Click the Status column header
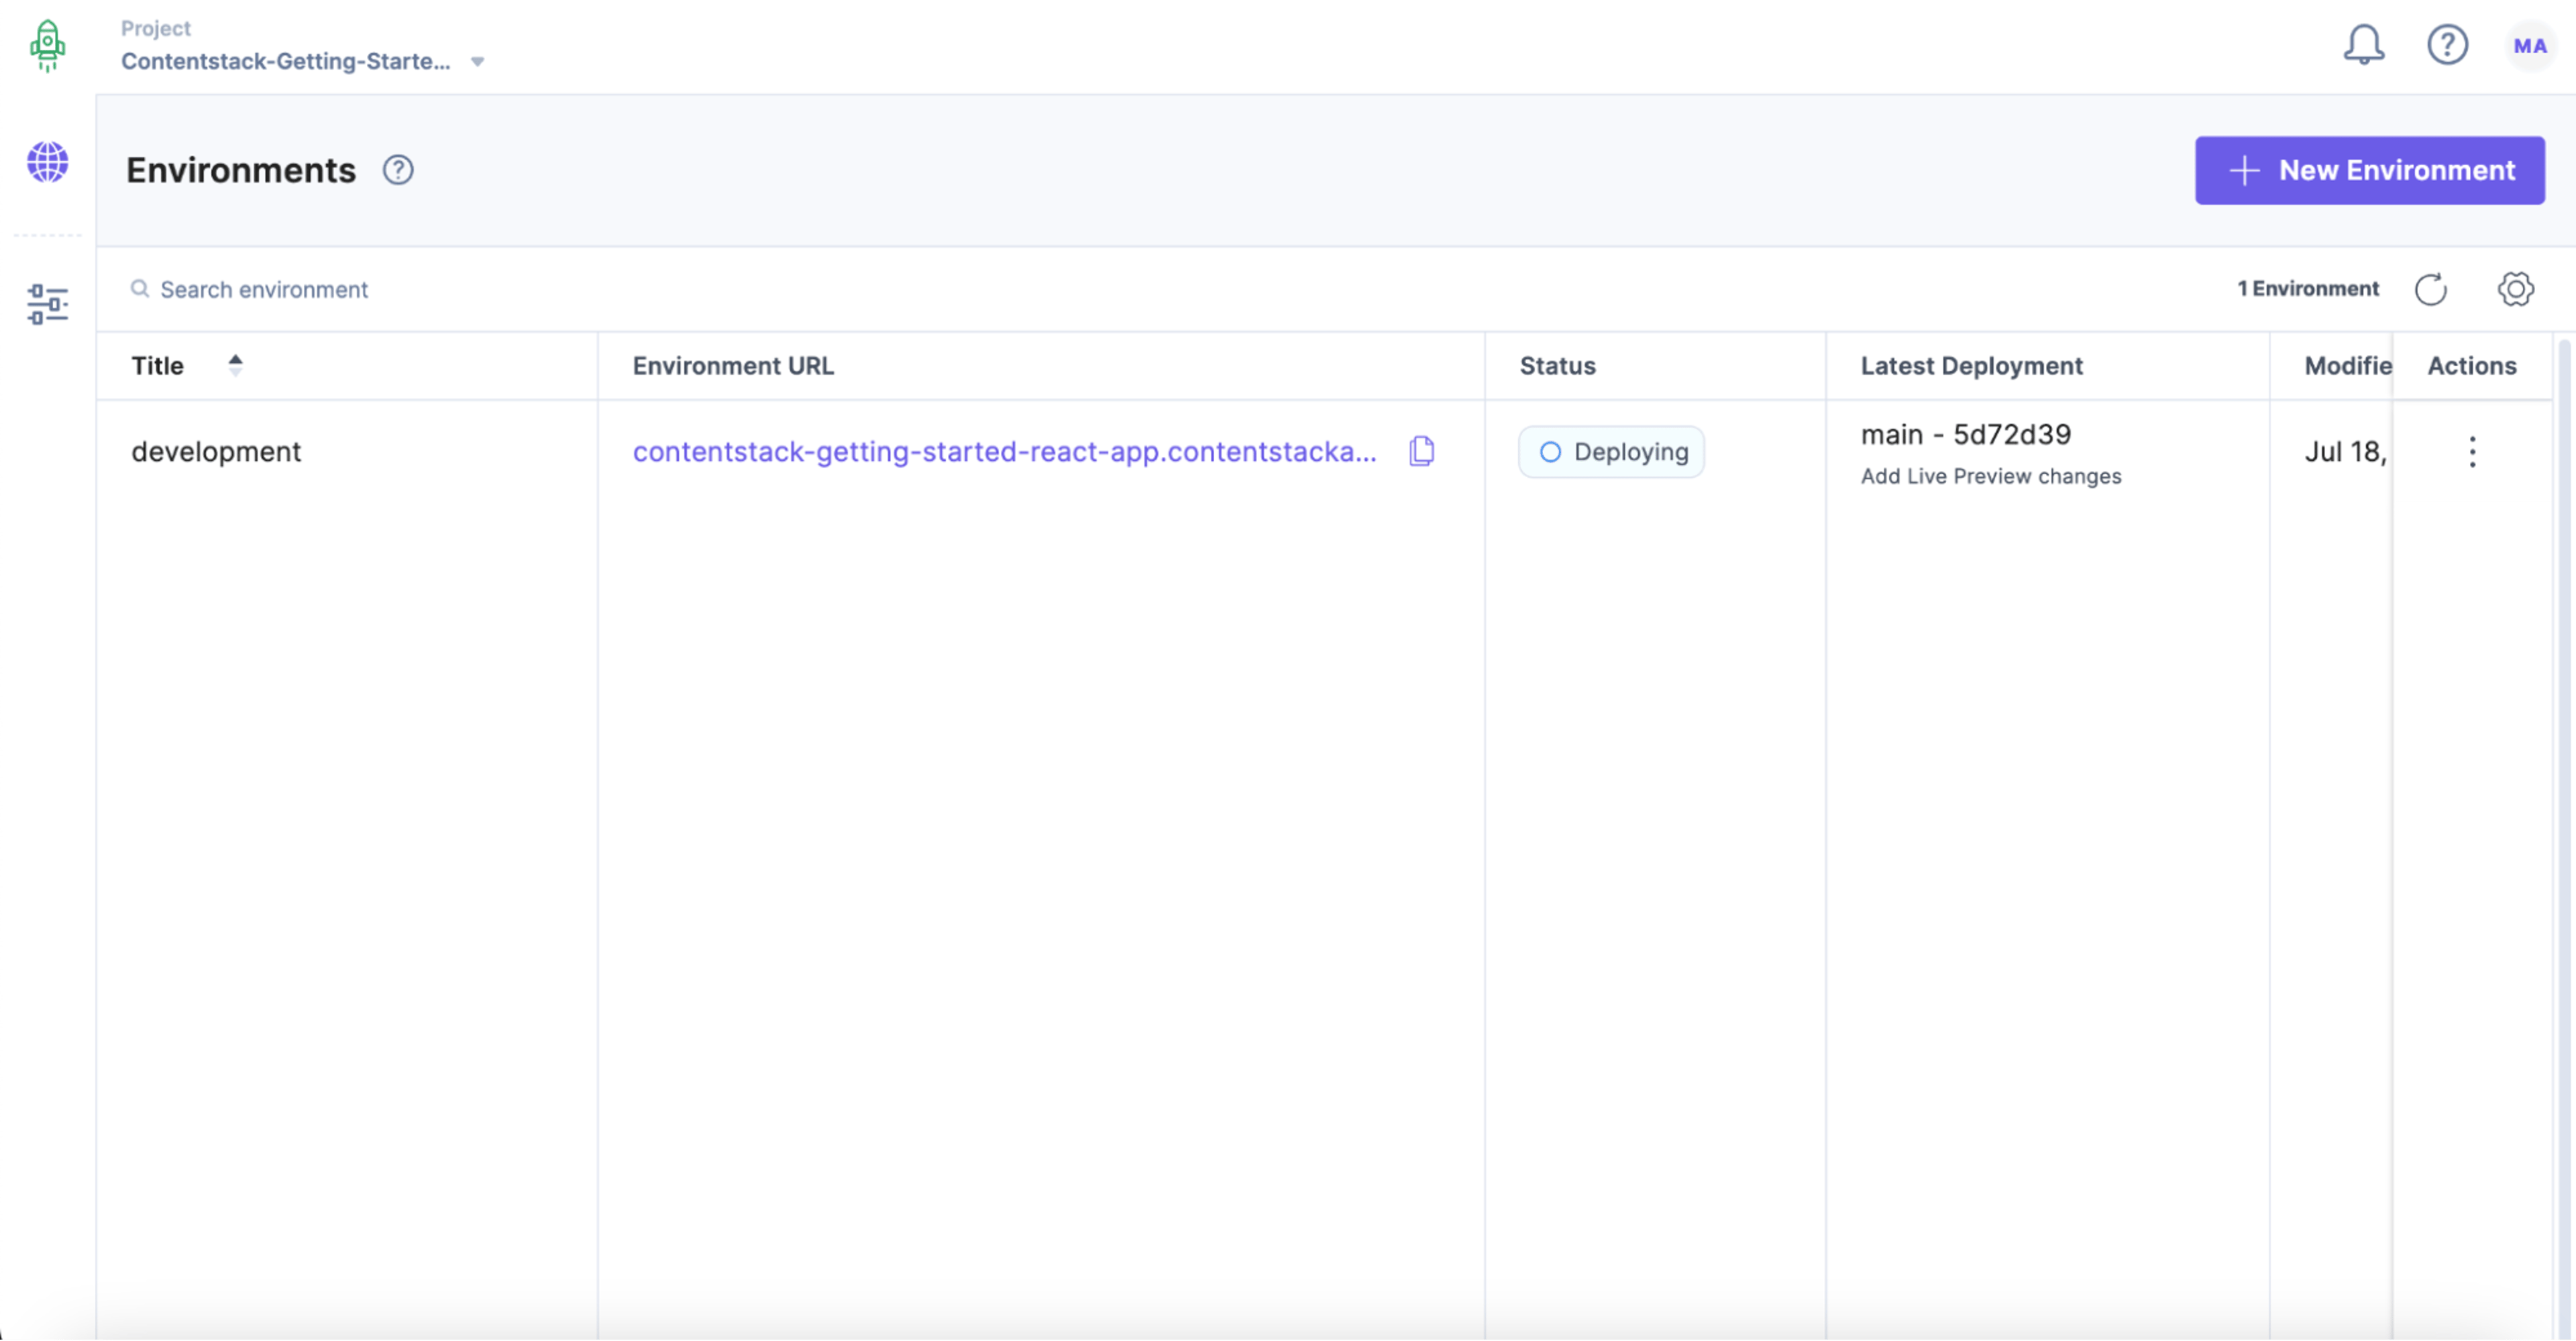 1557,366
